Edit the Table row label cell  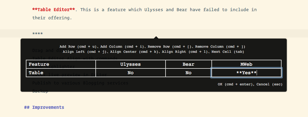[x=61, y=73]
